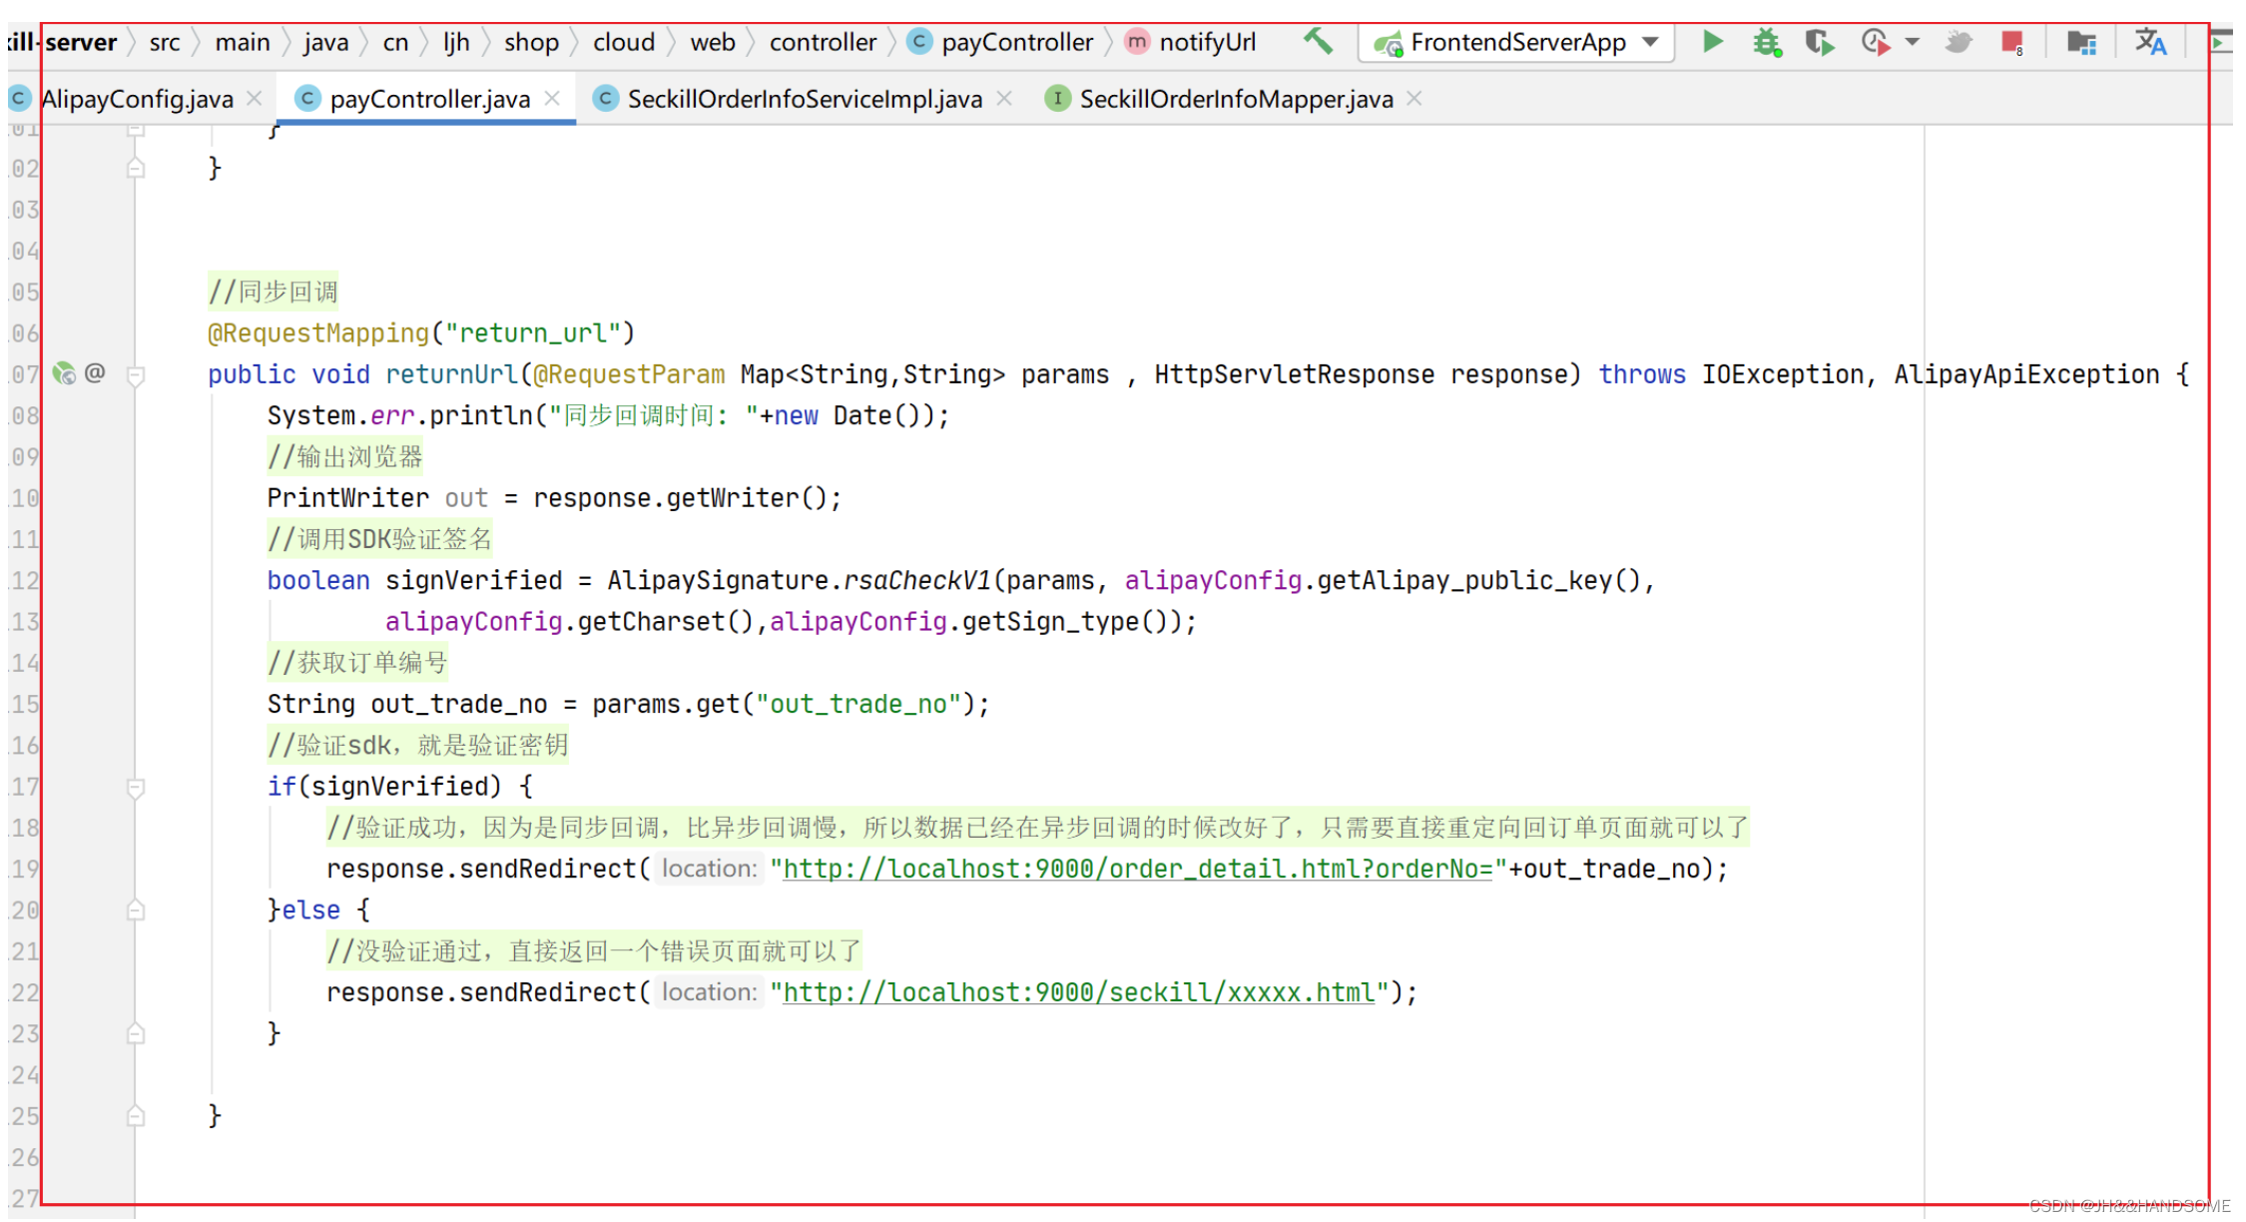The image size is (2246, 1222).
Task: Collapse the if(signVerified) block fold marker
Action: pyautogui.click(x=137, y=788)
